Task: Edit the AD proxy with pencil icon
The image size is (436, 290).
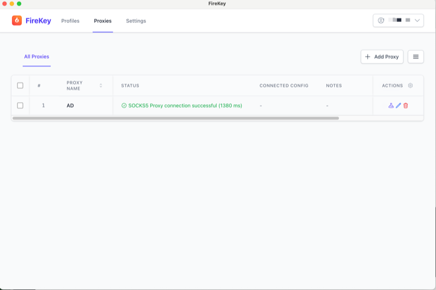Action: point(398,105)
